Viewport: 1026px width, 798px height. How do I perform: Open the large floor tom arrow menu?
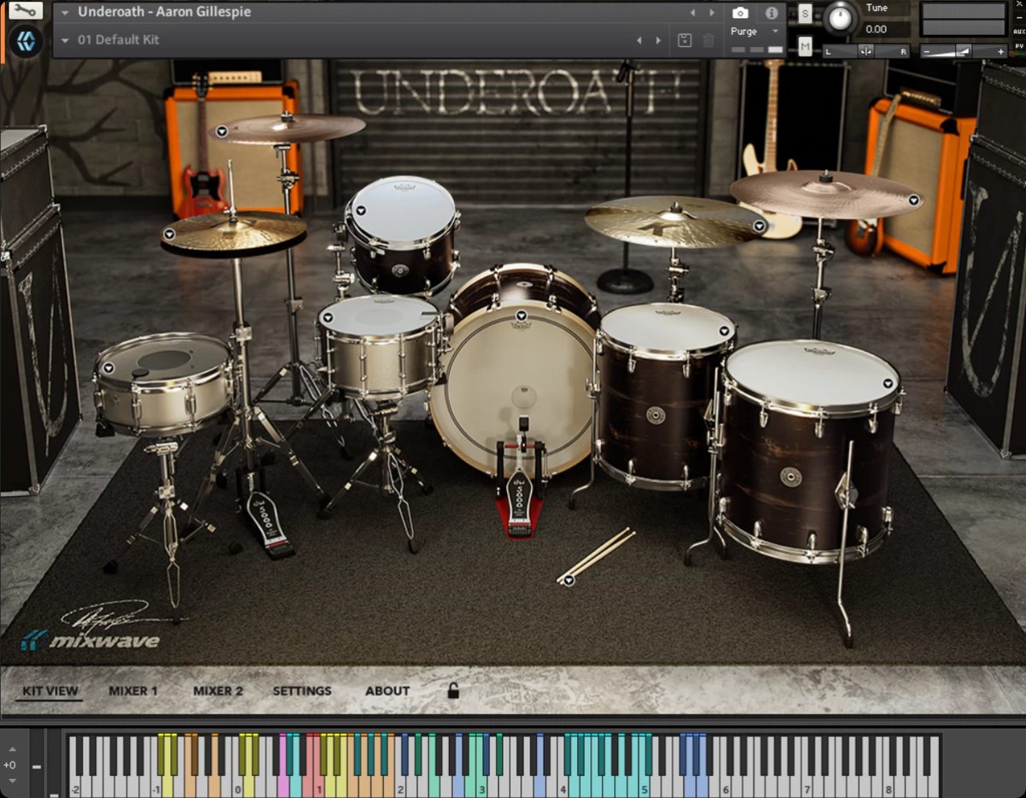tap(887, 384)
